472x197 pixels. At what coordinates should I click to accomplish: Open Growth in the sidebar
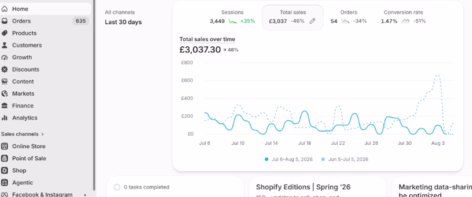click(x=45, y=57)
